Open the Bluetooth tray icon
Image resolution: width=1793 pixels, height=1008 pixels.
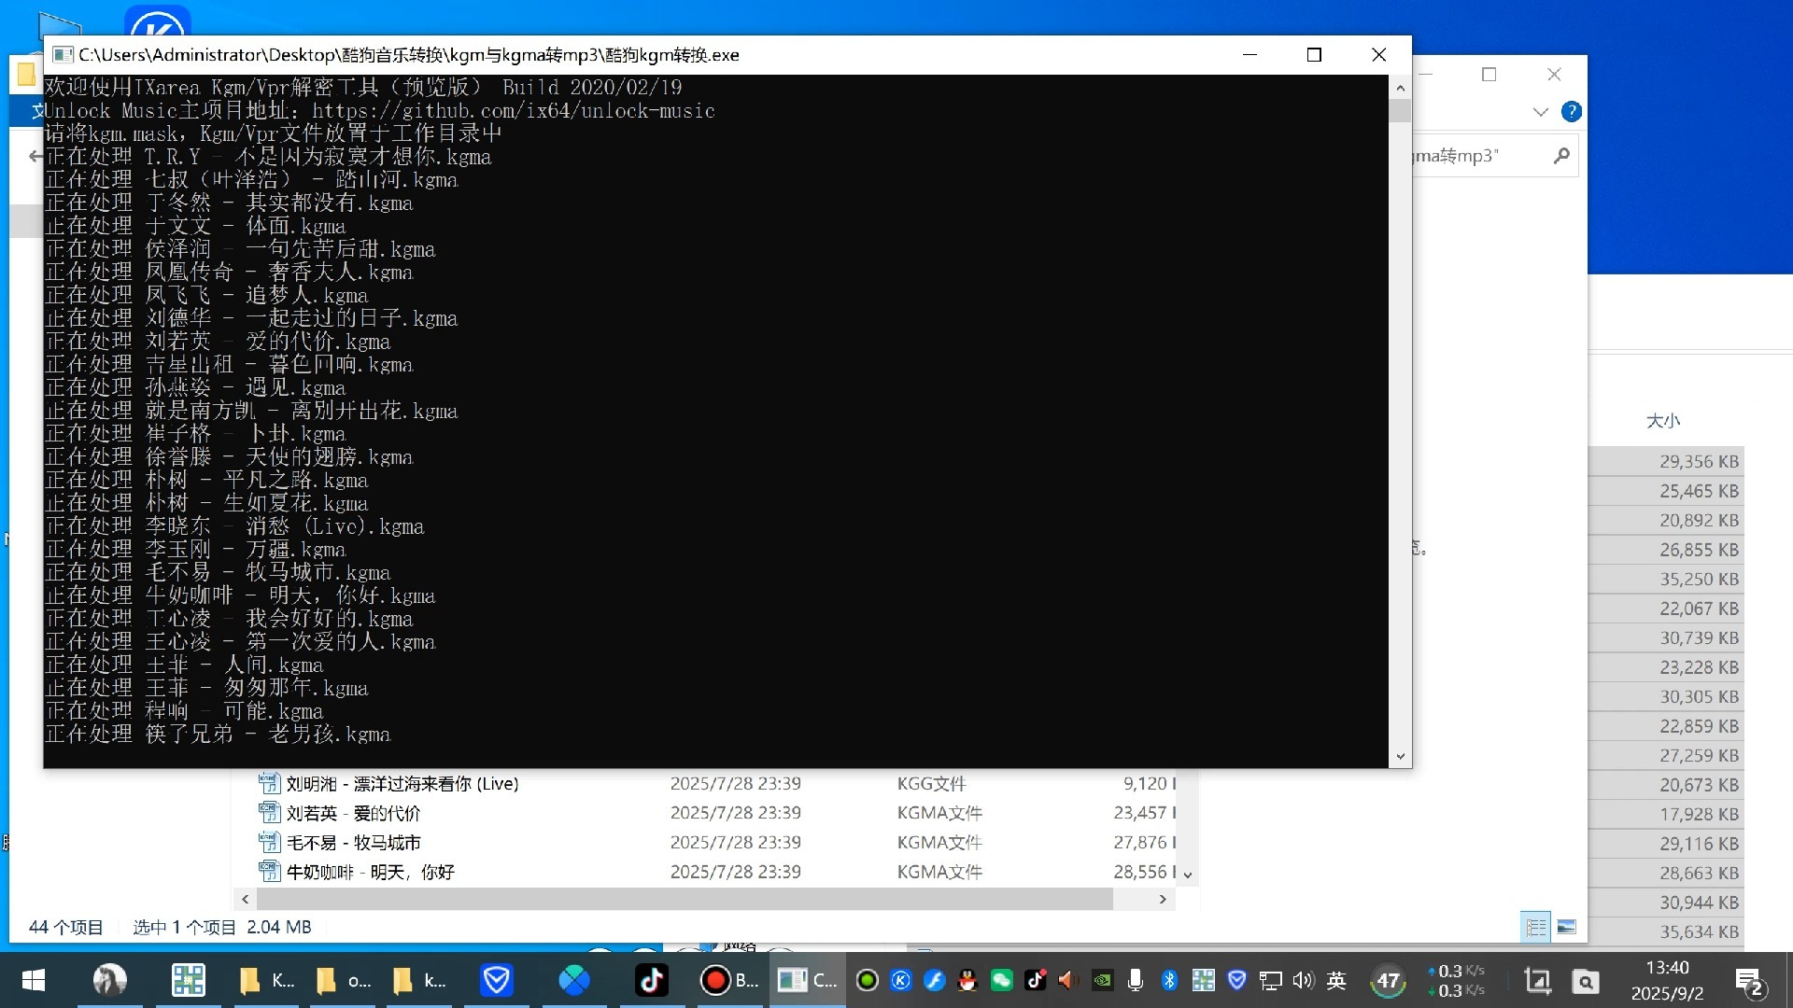[1169, 980]
